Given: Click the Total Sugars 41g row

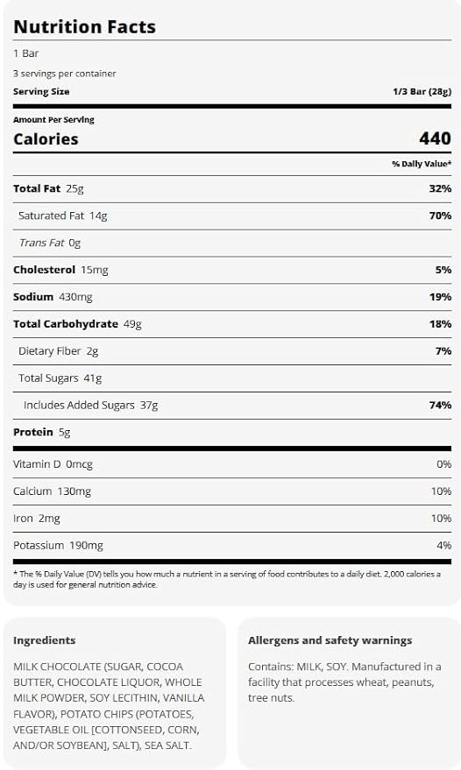Looking at the screenshot, I should tap(232, 378).
